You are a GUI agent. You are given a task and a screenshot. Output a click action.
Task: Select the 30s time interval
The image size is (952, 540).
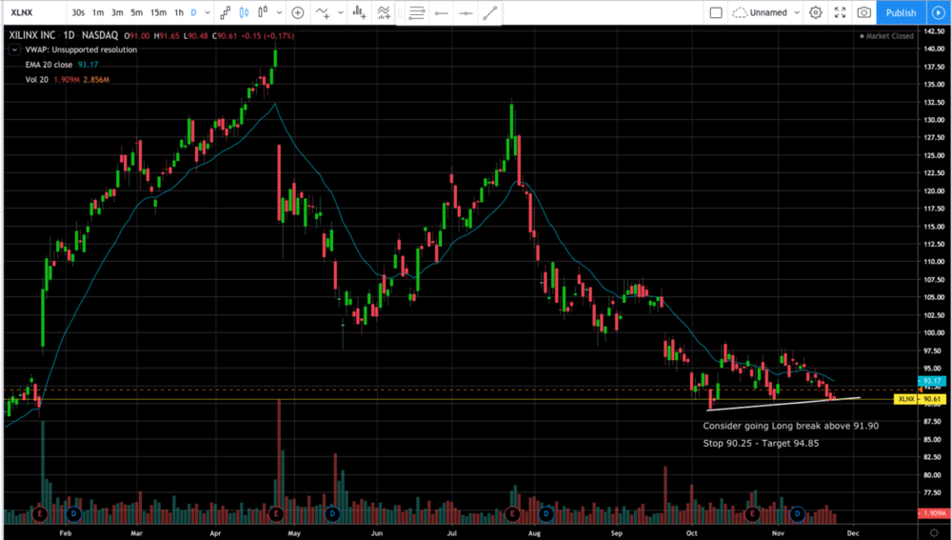[x=78, y=13]
